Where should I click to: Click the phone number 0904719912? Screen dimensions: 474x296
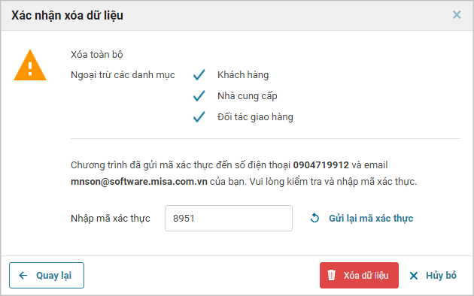(321, 165)
